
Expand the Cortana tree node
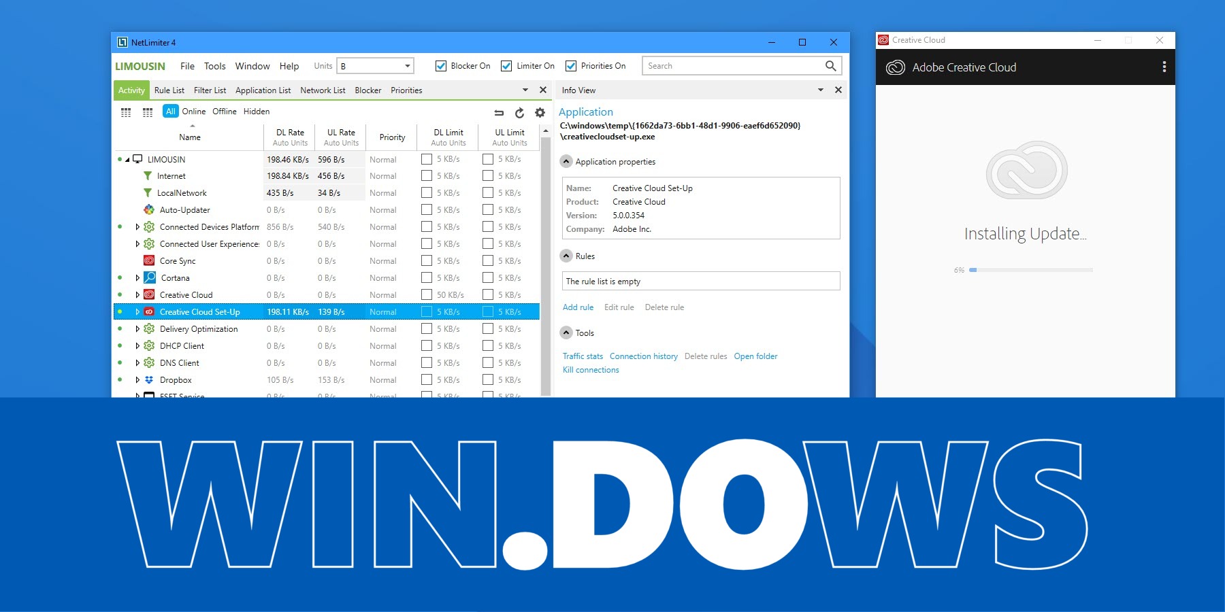[x=137, y=278]
